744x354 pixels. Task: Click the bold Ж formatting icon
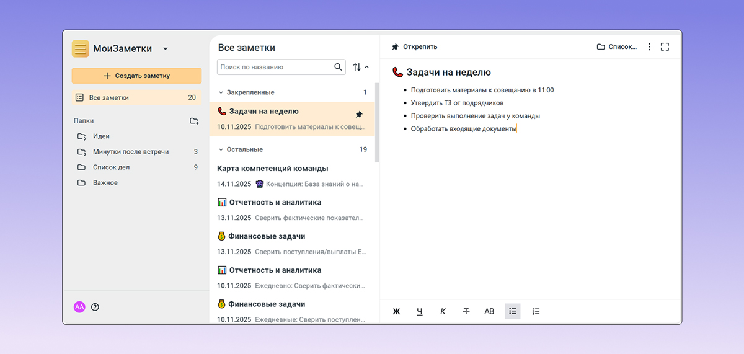tap(396, 311)
